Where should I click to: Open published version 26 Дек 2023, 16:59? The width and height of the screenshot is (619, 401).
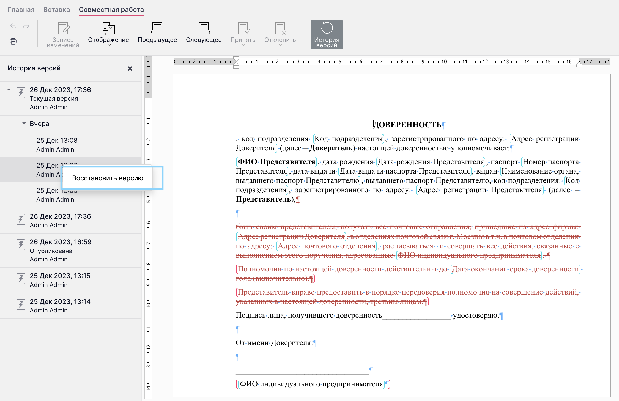click(71, 250)
